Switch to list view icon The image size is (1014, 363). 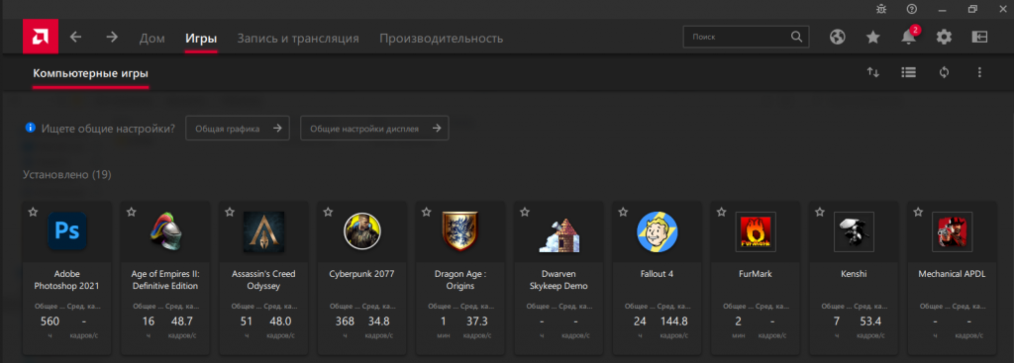(909, 72)
